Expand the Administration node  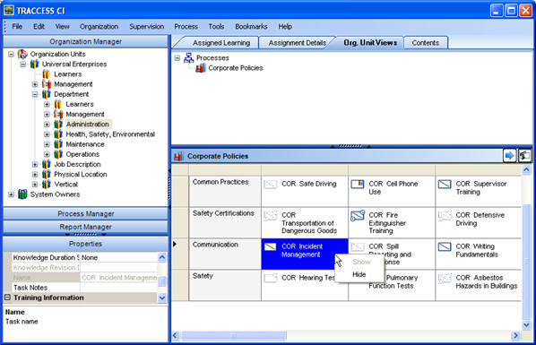click(x=47, y=125)
